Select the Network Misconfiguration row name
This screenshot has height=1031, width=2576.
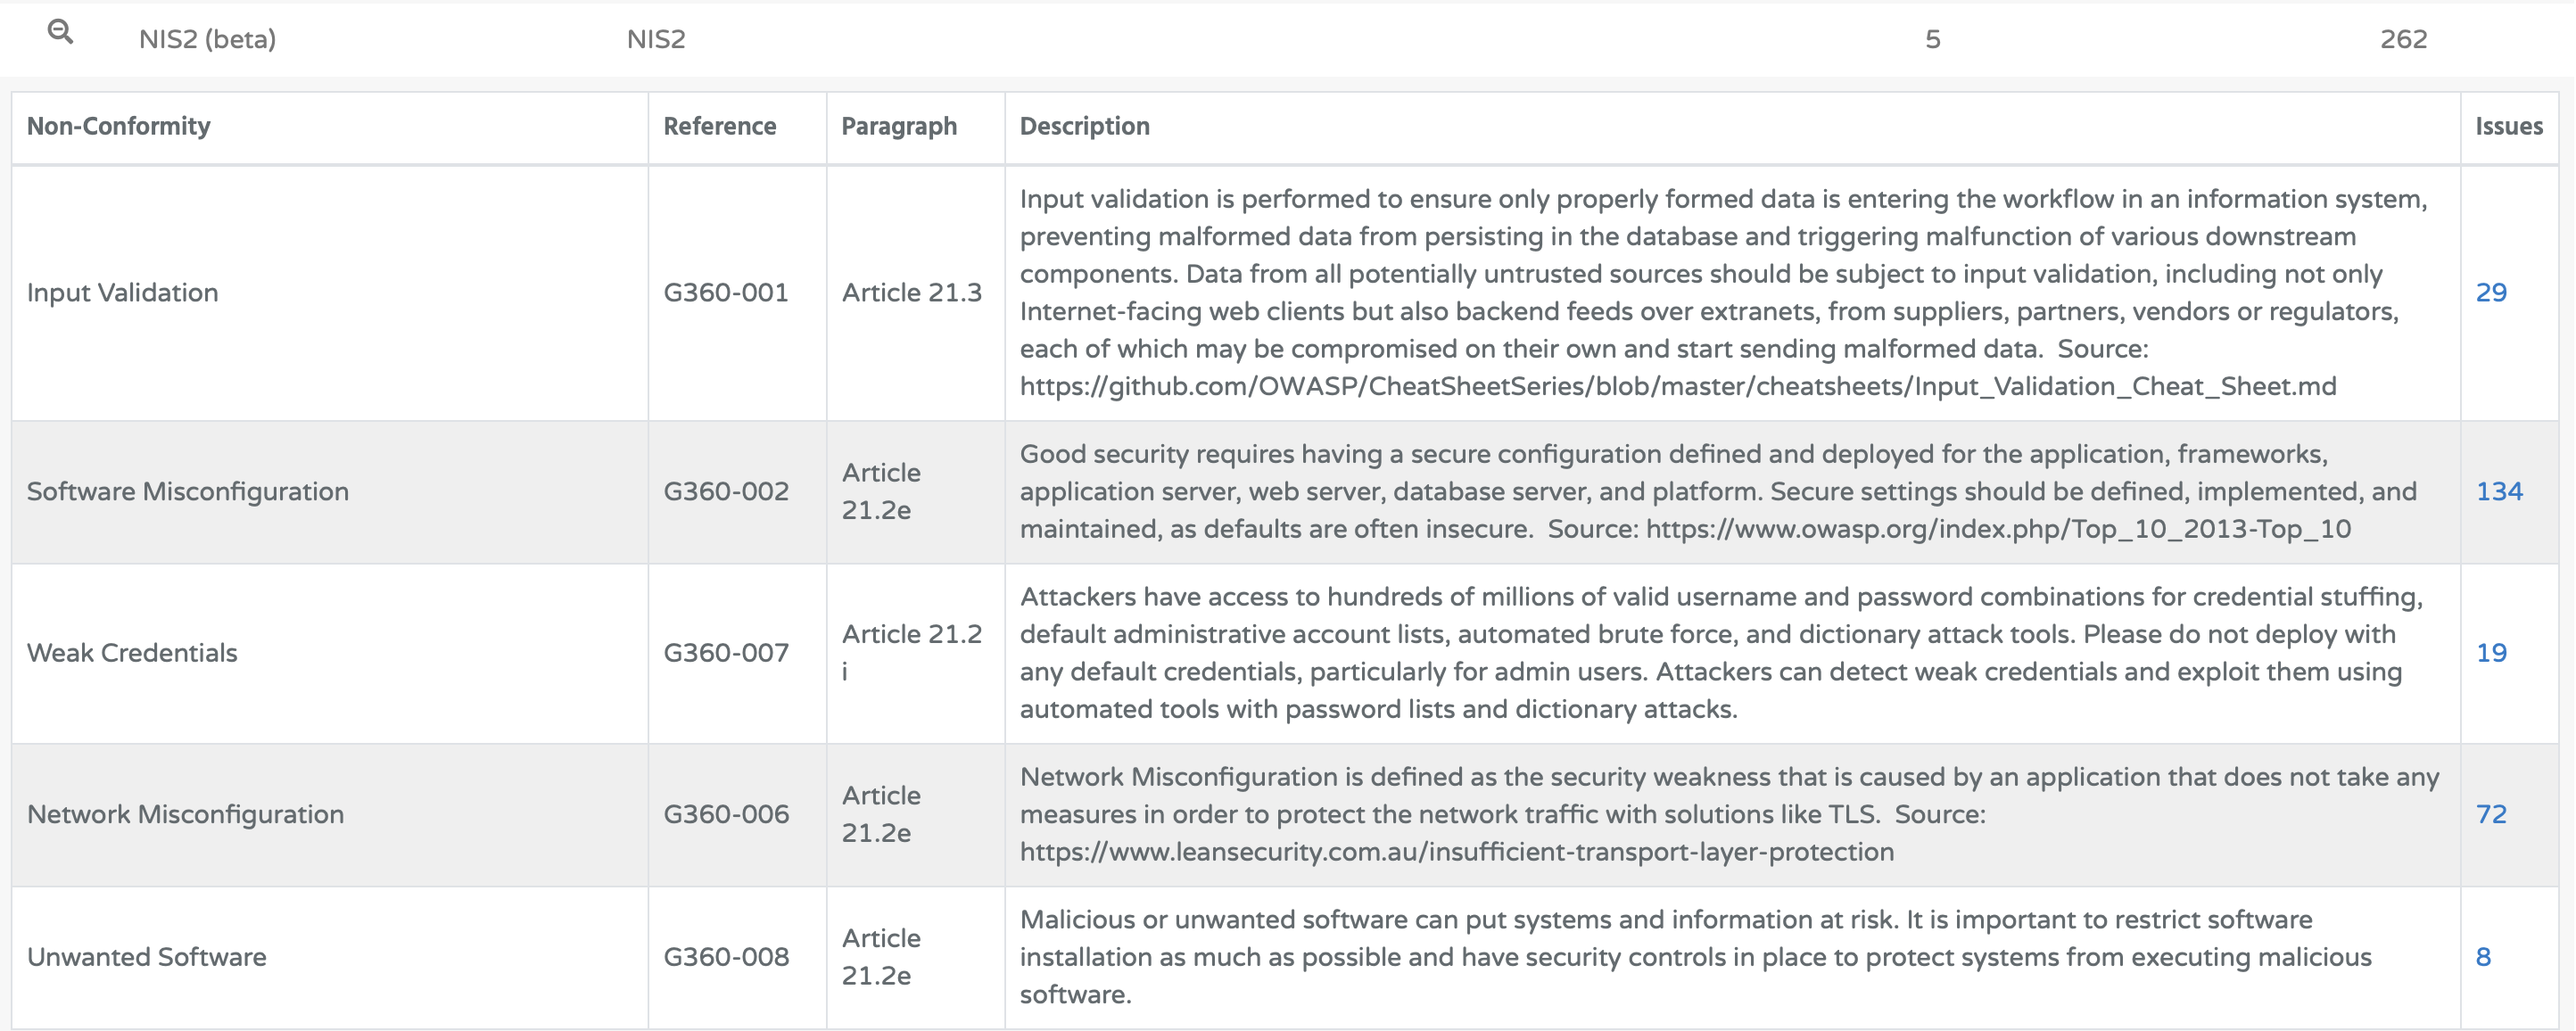(x=185, y=814)
